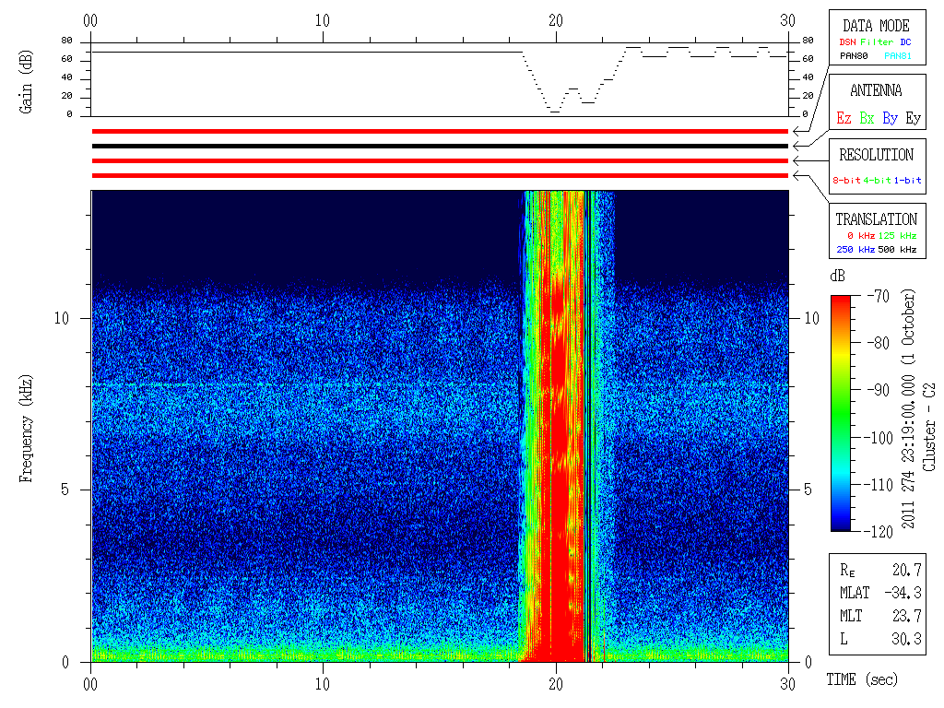
Task: Click the 4-bit resolution label
Action: [x=877, y=180]
